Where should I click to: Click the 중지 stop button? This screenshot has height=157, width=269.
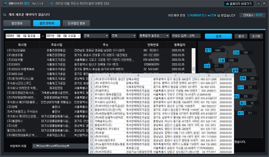click(x=241, y=36)
